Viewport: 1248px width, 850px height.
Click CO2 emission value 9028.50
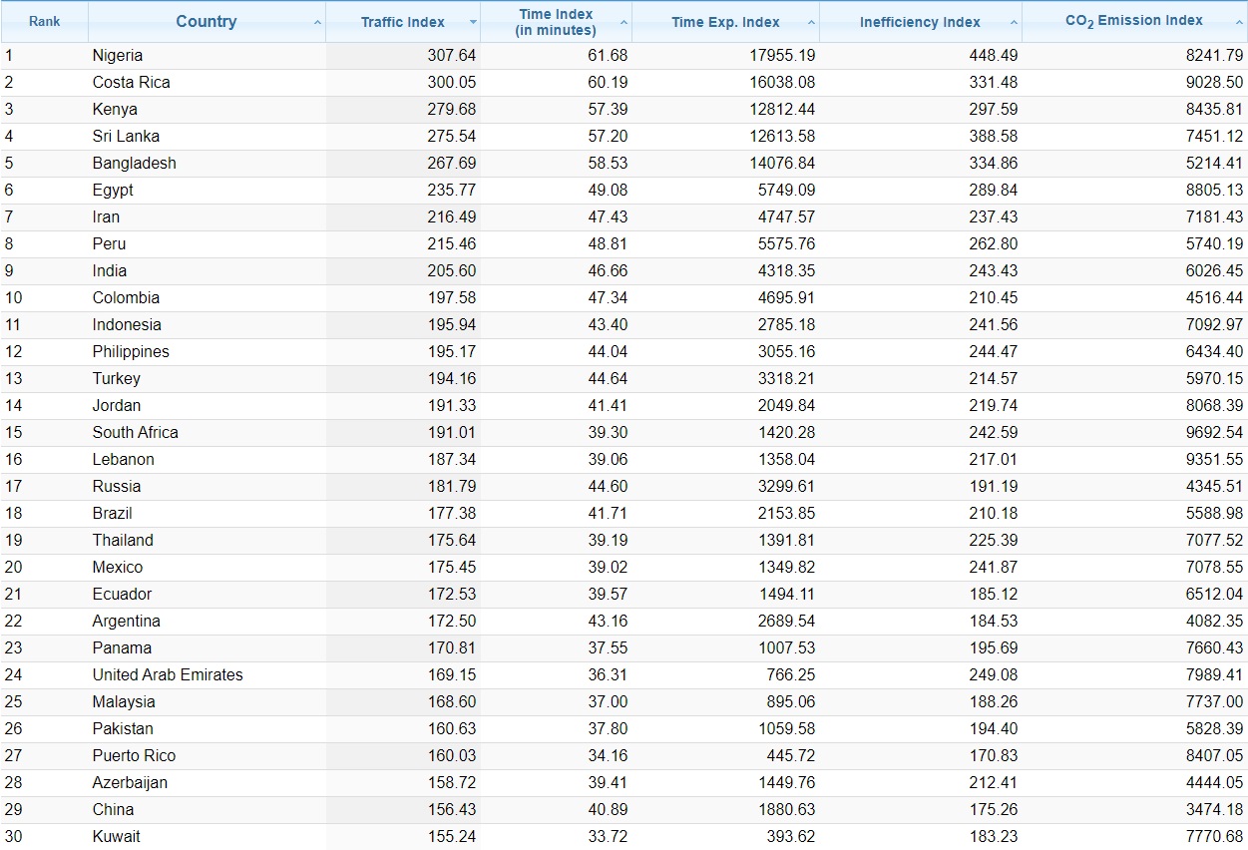pos(1214,83)
